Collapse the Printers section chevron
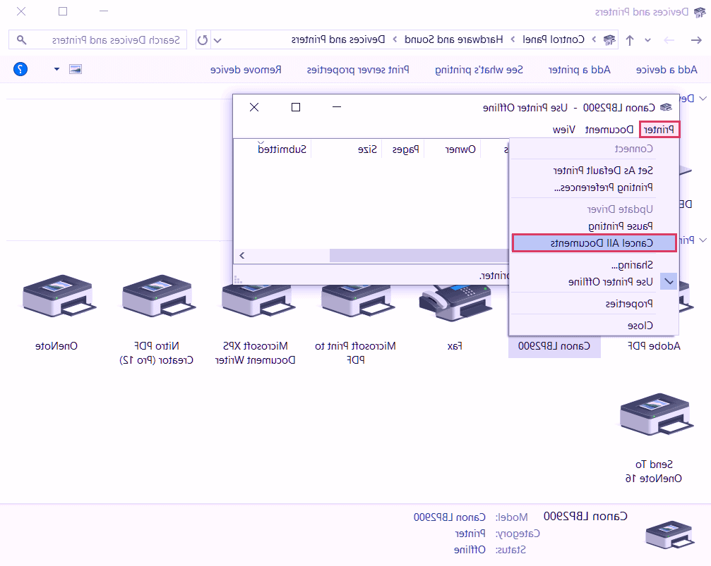Image resolution: width=711 pixels, height=566 pixels. tap(703, 240)
